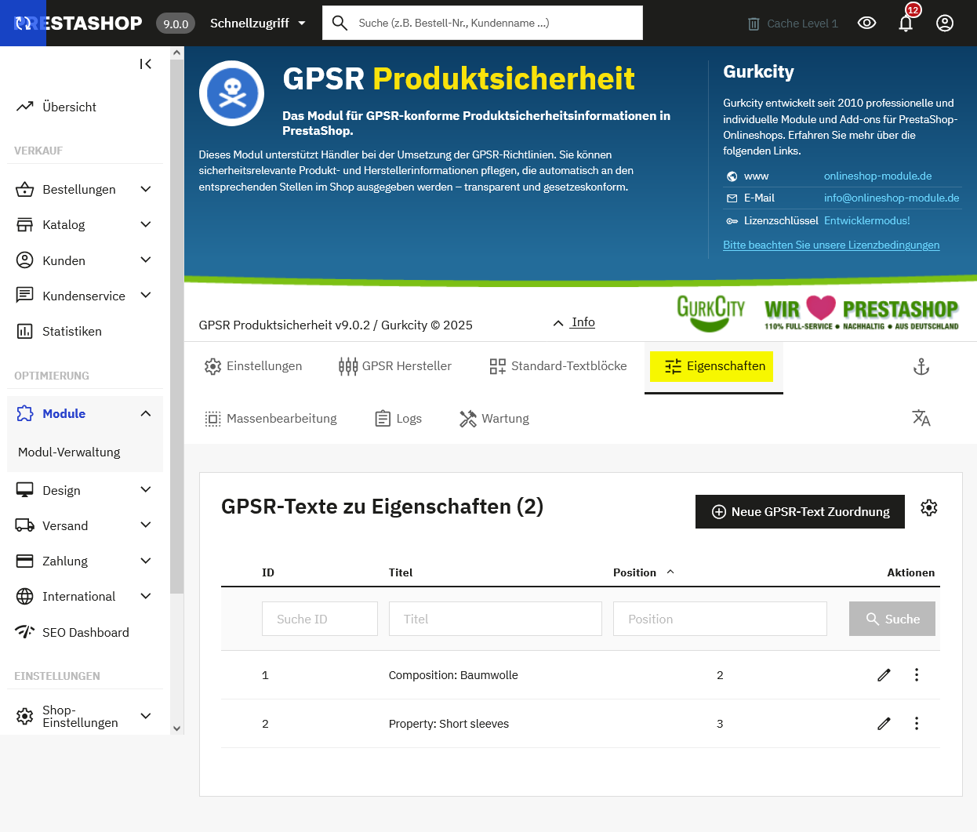Screen dimensions: 977x832
Task: Switch to the GPSR Hersteller tab
Action: coord(395,366)
